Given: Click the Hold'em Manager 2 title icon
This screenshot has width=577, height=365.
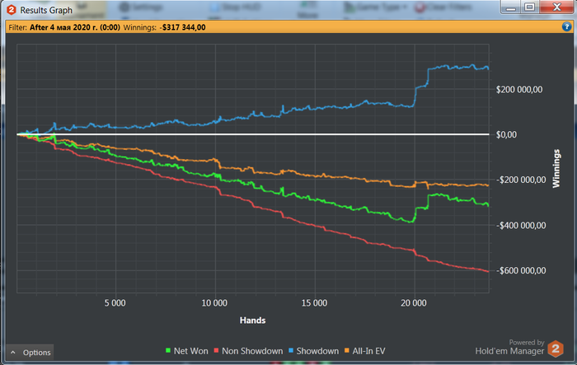Looking at the screenshot, I should (x=12, y=10).
